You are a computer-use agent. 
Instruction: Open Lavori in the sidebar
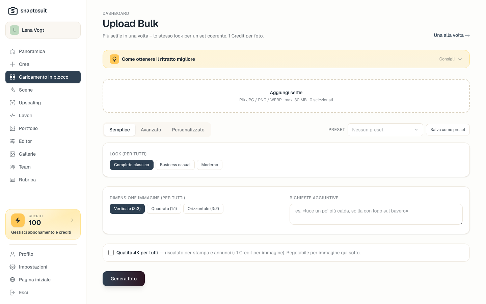click(x=43, y=116)
